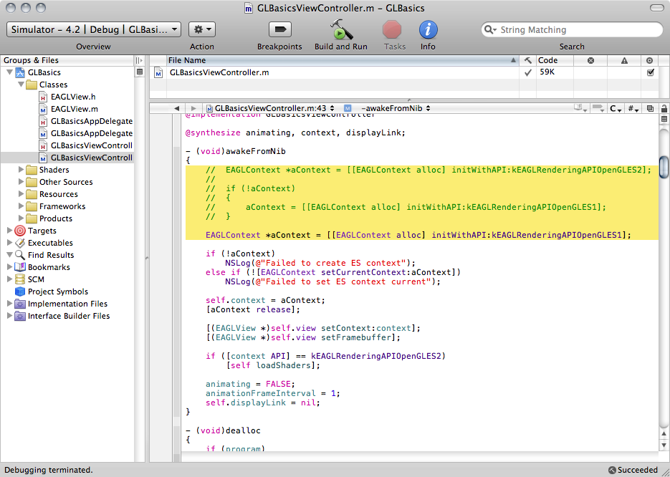The width and height of the screenshot is (670, 477).
Task: Expand the Shaders folder
Action: coord(21,170)
